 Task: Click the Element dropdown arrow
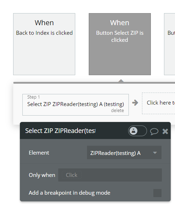point(155,153)
